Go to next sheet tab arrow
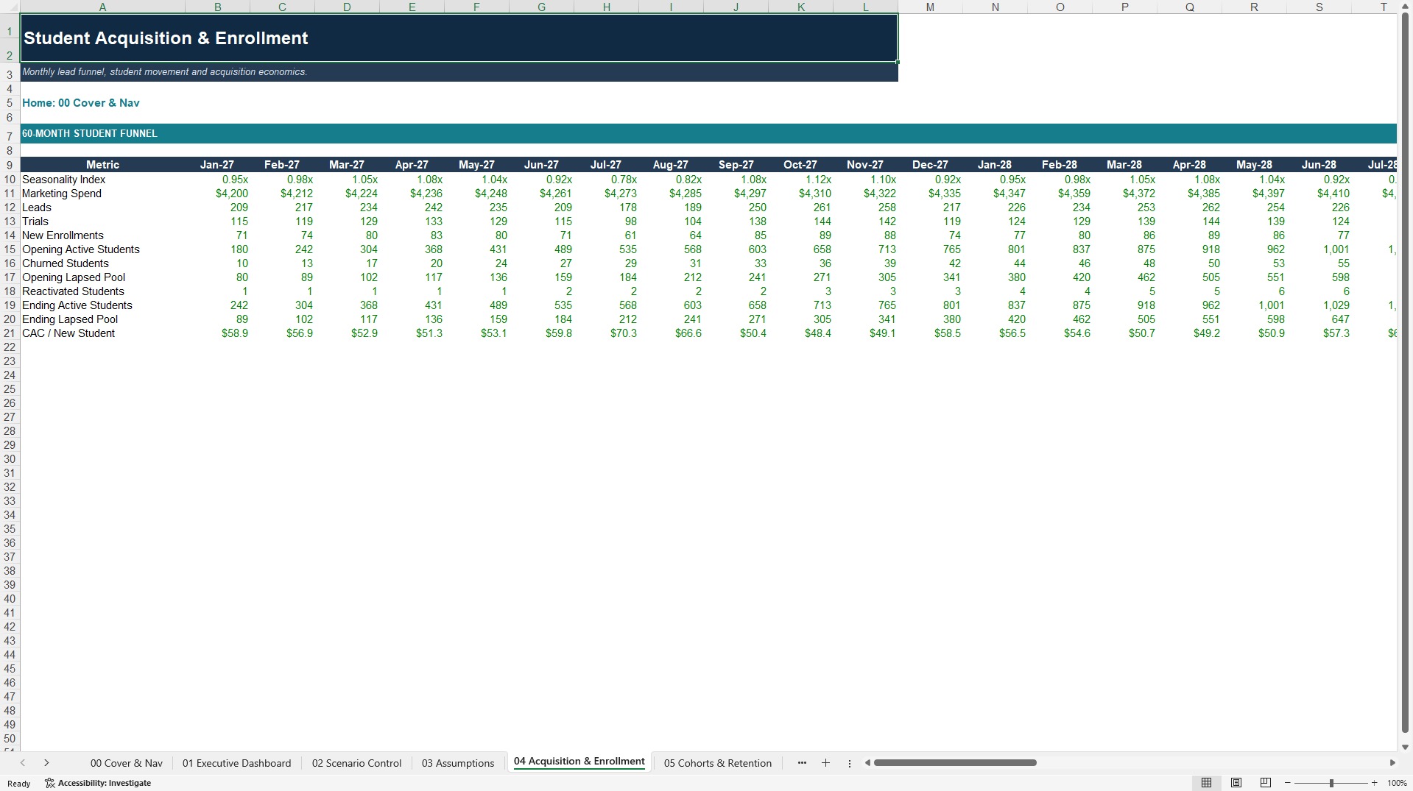The image size is (1413, 791). [46, 763]
